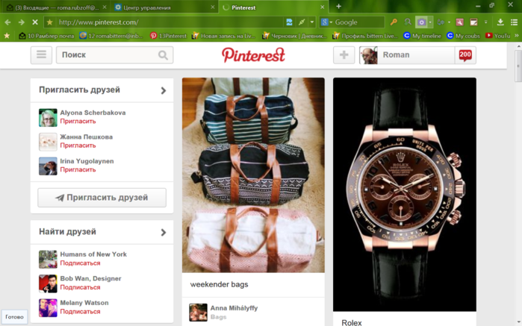Follow Melany Watson via Подписаться
522x326 pixels.
click(80, 312)
